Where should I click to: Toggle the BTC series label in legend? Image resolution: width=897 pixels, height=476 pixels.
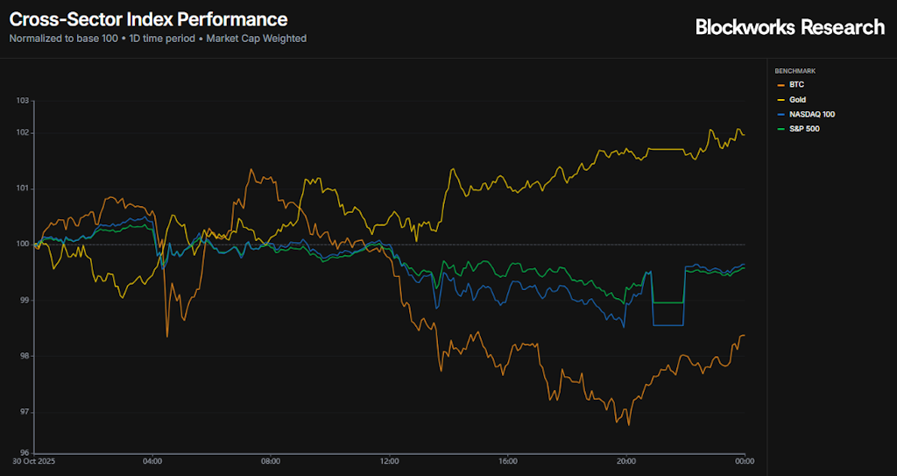tap(796, 85)
